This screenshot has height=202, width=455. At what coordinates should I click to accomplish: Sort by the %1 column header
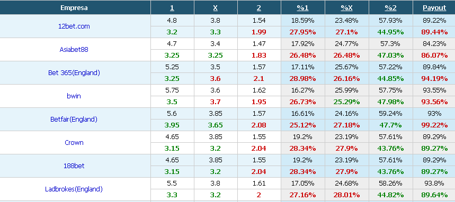[x=302, y=8]
